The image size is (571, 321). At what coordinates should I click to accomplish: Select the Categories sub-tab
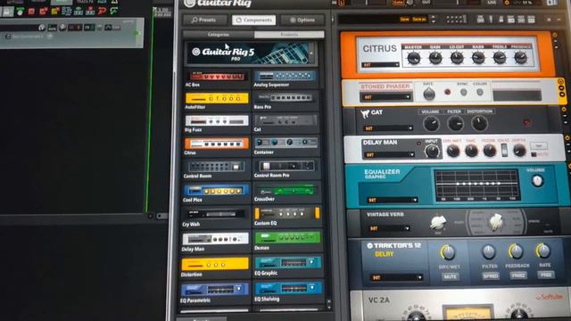(x=219, y=35)
